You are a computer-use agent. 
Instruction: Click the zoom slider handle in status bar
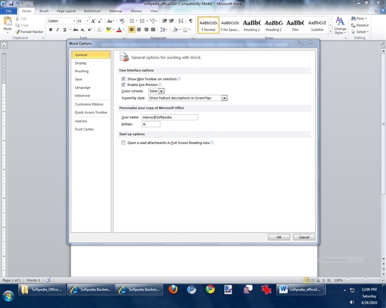pos(365,280)
